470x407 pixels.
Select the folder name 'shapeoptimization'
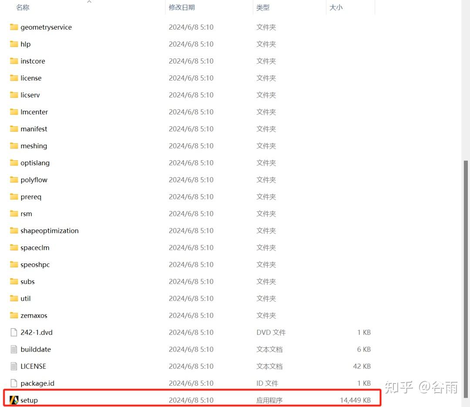tap(50, 230)
